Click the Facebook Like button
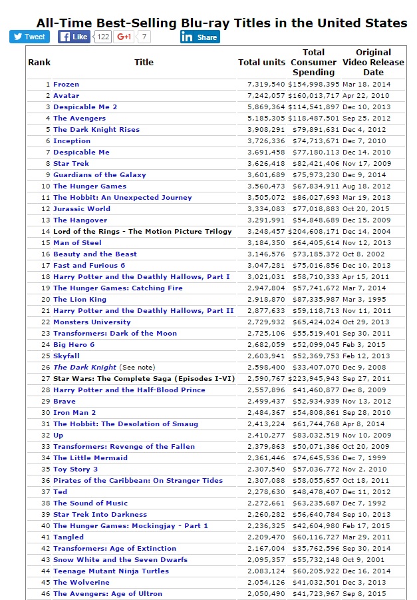This screenshot has height=600, width=417. 74,37
